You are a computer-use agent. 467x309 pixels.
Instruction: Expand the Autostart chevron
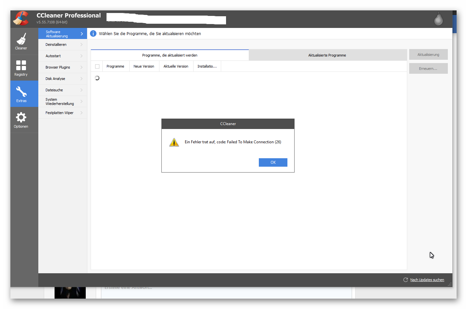(x=82, y=56)
